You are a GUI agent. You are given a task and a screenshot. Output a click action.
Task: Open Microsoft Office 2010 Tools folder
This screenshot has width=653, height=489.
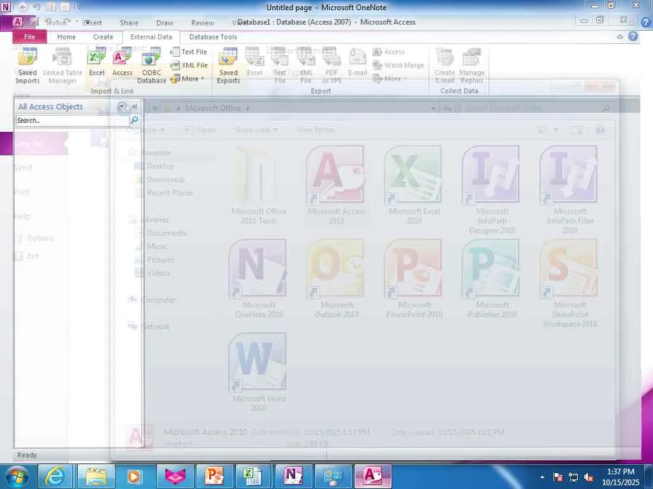click(x=259, y=185)
